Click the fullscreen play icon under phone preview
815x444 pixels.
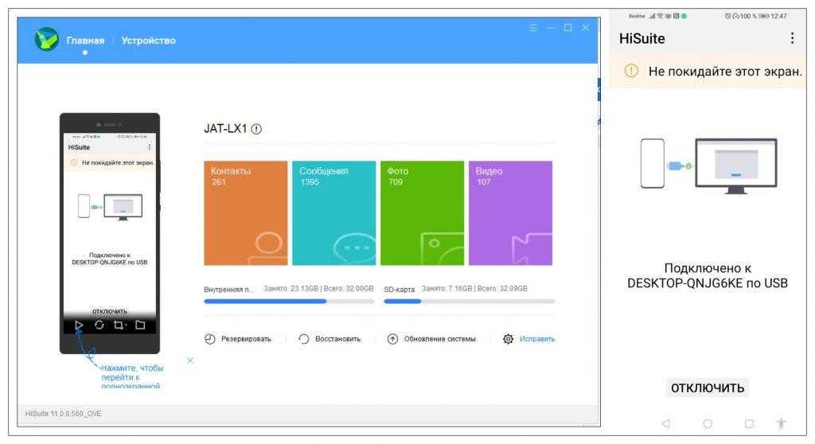click(79, 325)
